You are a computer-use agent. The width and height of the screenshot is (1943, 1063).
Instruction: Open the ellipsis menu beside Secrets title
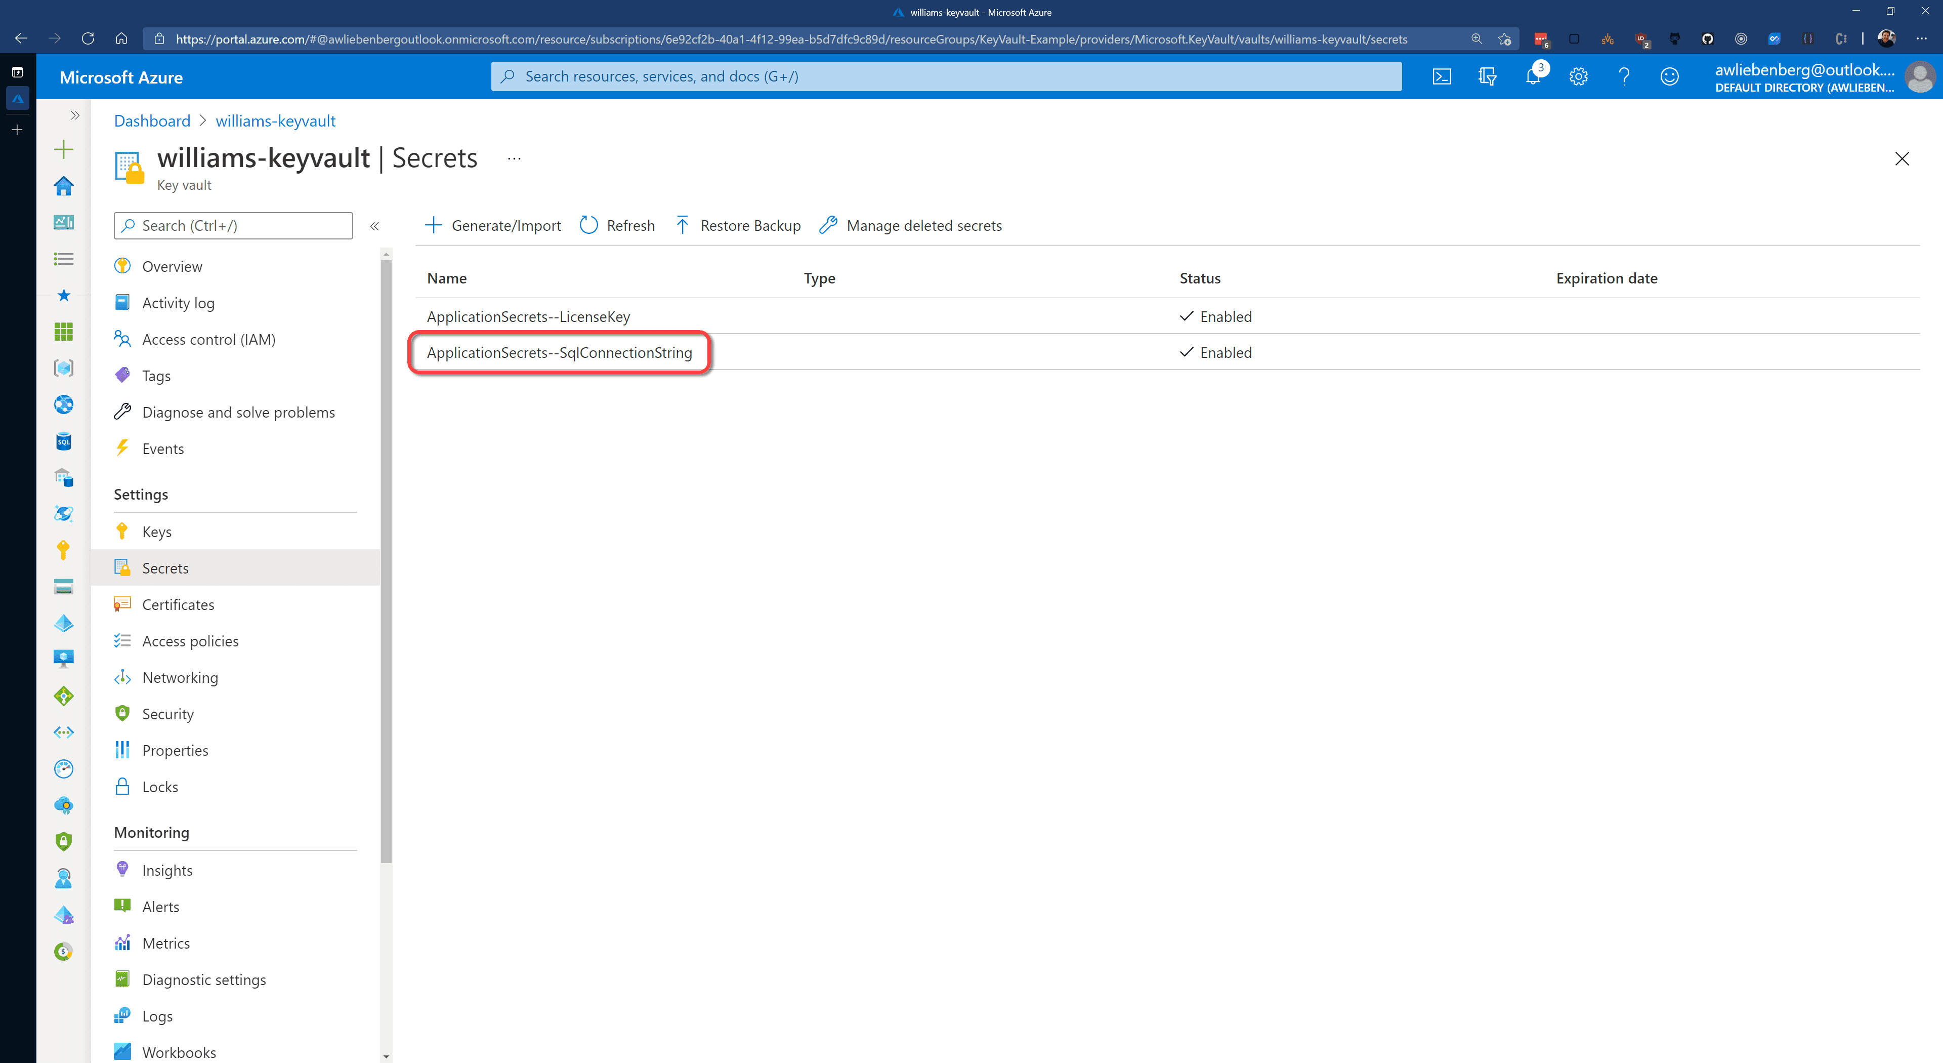point(514,159)
